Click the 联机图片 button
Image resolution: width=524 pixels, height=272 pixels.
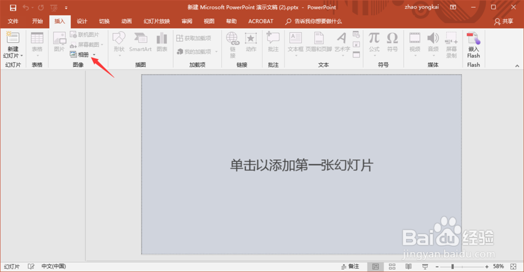coord(84,35)
